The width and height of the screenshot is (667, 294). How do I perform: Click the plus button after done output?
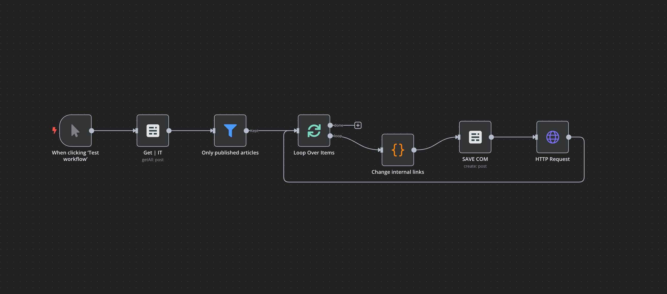click(357, 125)
